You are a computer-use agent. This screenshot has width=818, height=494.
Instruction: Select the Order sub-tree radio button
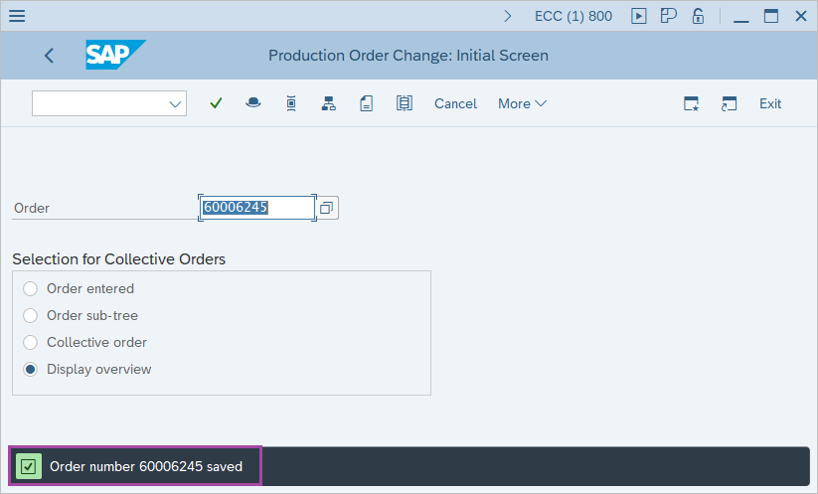pos(30,316)
